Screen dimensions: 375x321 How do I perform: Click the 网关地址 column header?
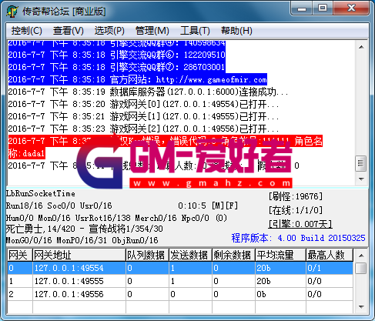[x=79, y=256]
